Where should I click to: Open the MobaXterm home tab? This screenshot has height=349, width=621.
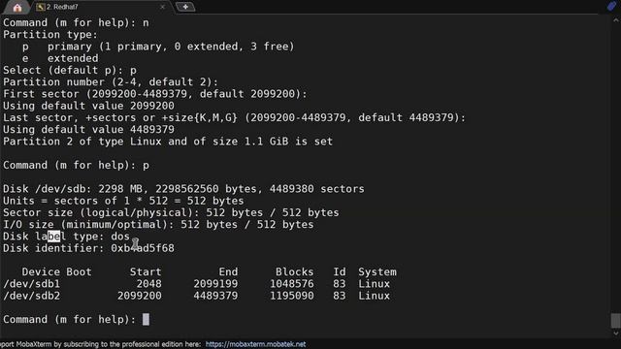pyautogui.click(x=16, y=7)
